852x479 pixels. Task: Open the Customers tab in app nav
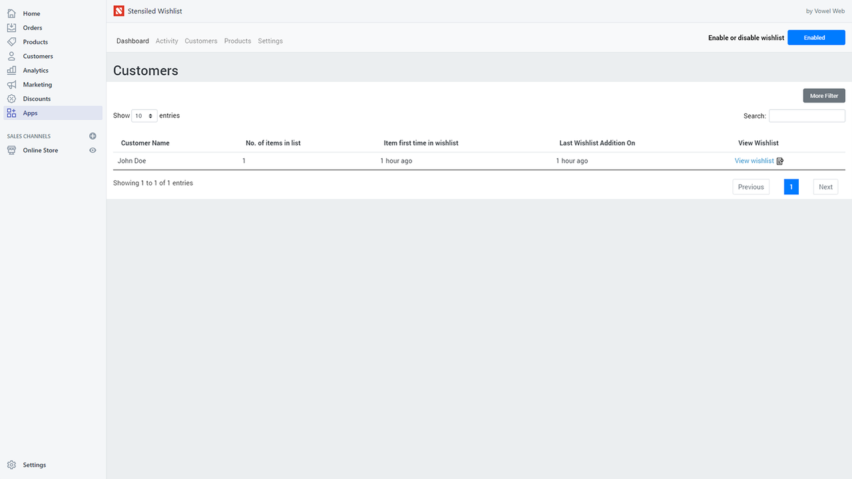click(x=201, y=41)
